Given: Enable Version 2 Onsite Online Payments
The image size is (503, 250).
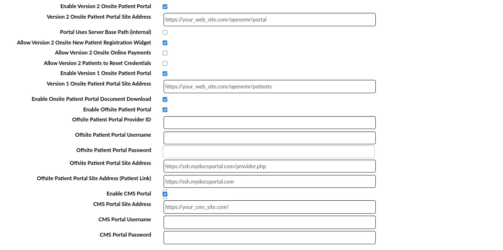Looking at the screenshot, I should (x=165, y=53).
